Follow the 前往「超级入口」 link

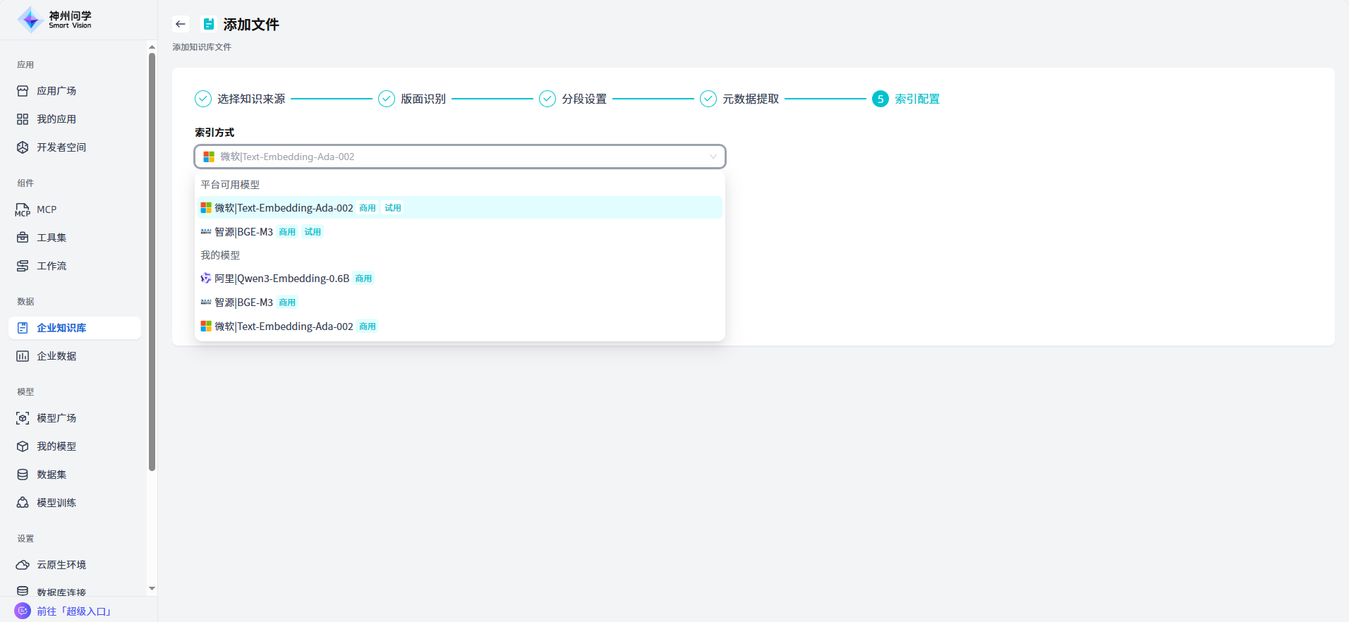pos(74,611)
